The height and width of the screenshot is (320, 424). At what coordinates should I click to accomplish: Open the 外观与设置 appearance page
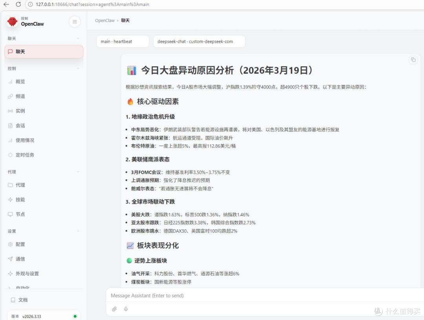[44, 274]
